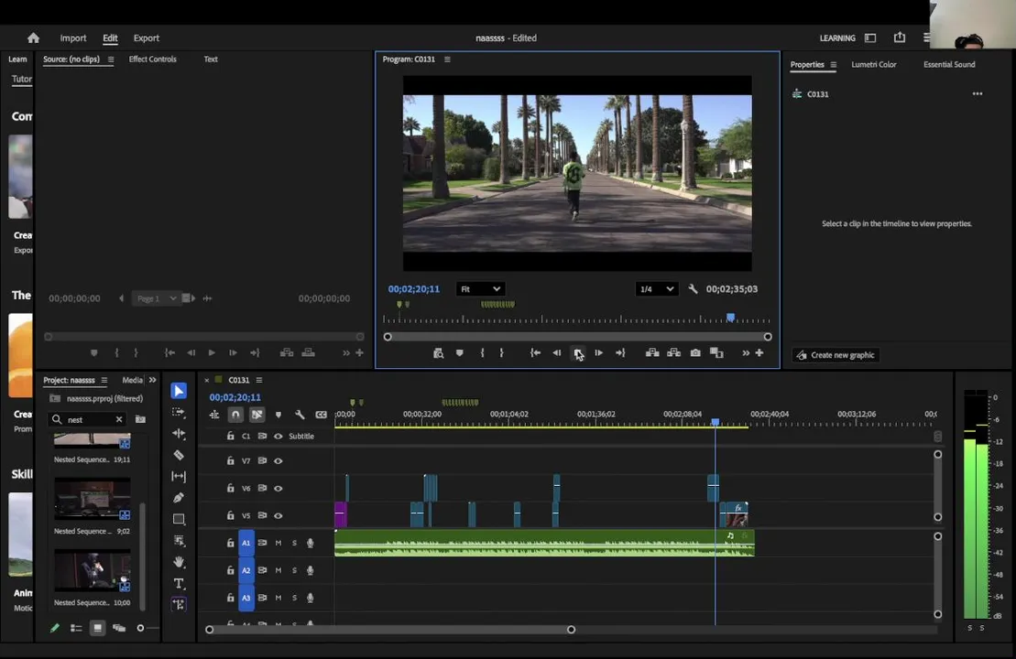This screenshot has height=659, width=1016.
Task: Select the Razor tool
Action: pos(179,455)
